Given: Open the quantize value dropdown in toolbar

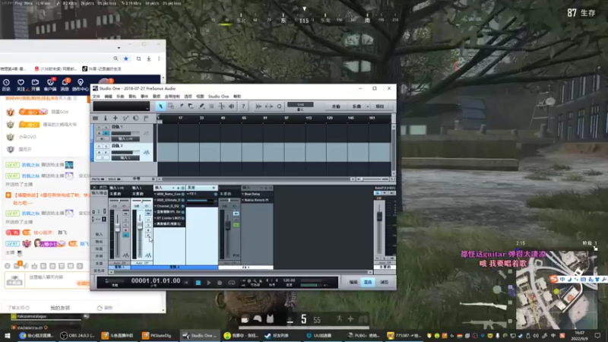Looking at the screenshot, I should coord(300,105).
